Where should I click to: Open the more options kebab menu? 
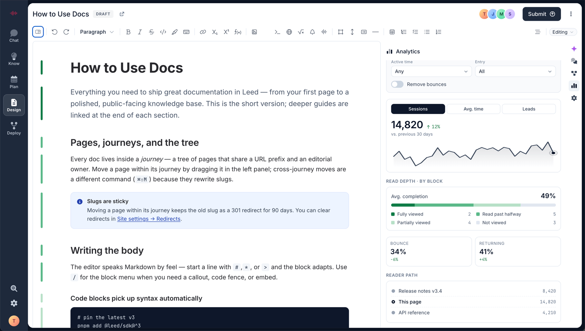571,14
